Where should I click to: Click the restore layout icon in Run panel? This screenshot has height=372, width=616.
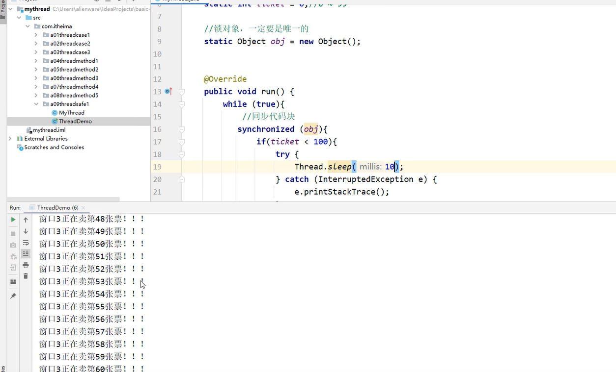[x=13, y=282]
